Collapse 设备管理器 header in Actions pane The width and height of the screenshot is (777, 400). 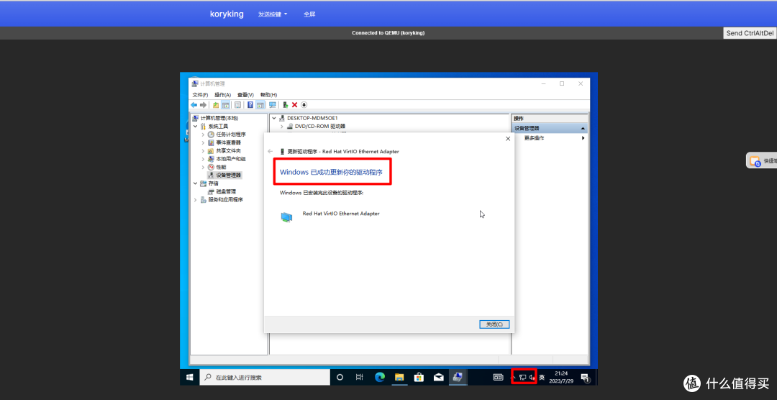coord(582,128)
